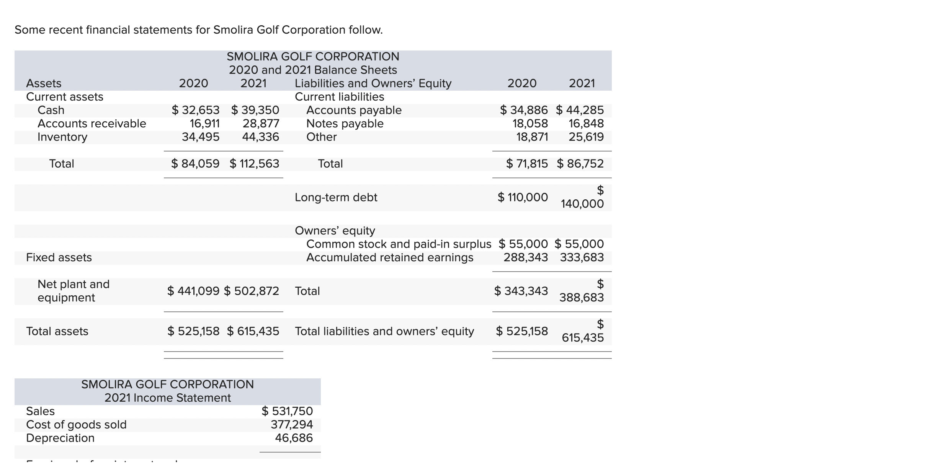Select the Accounts receivable row label
938x474 pixels.
coord(92,124)
